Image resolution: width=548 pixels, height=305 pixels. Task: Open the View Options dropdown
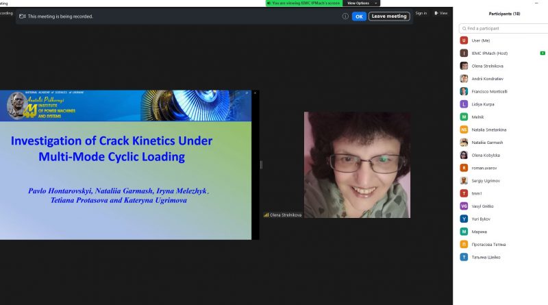(x=360, y=3)
